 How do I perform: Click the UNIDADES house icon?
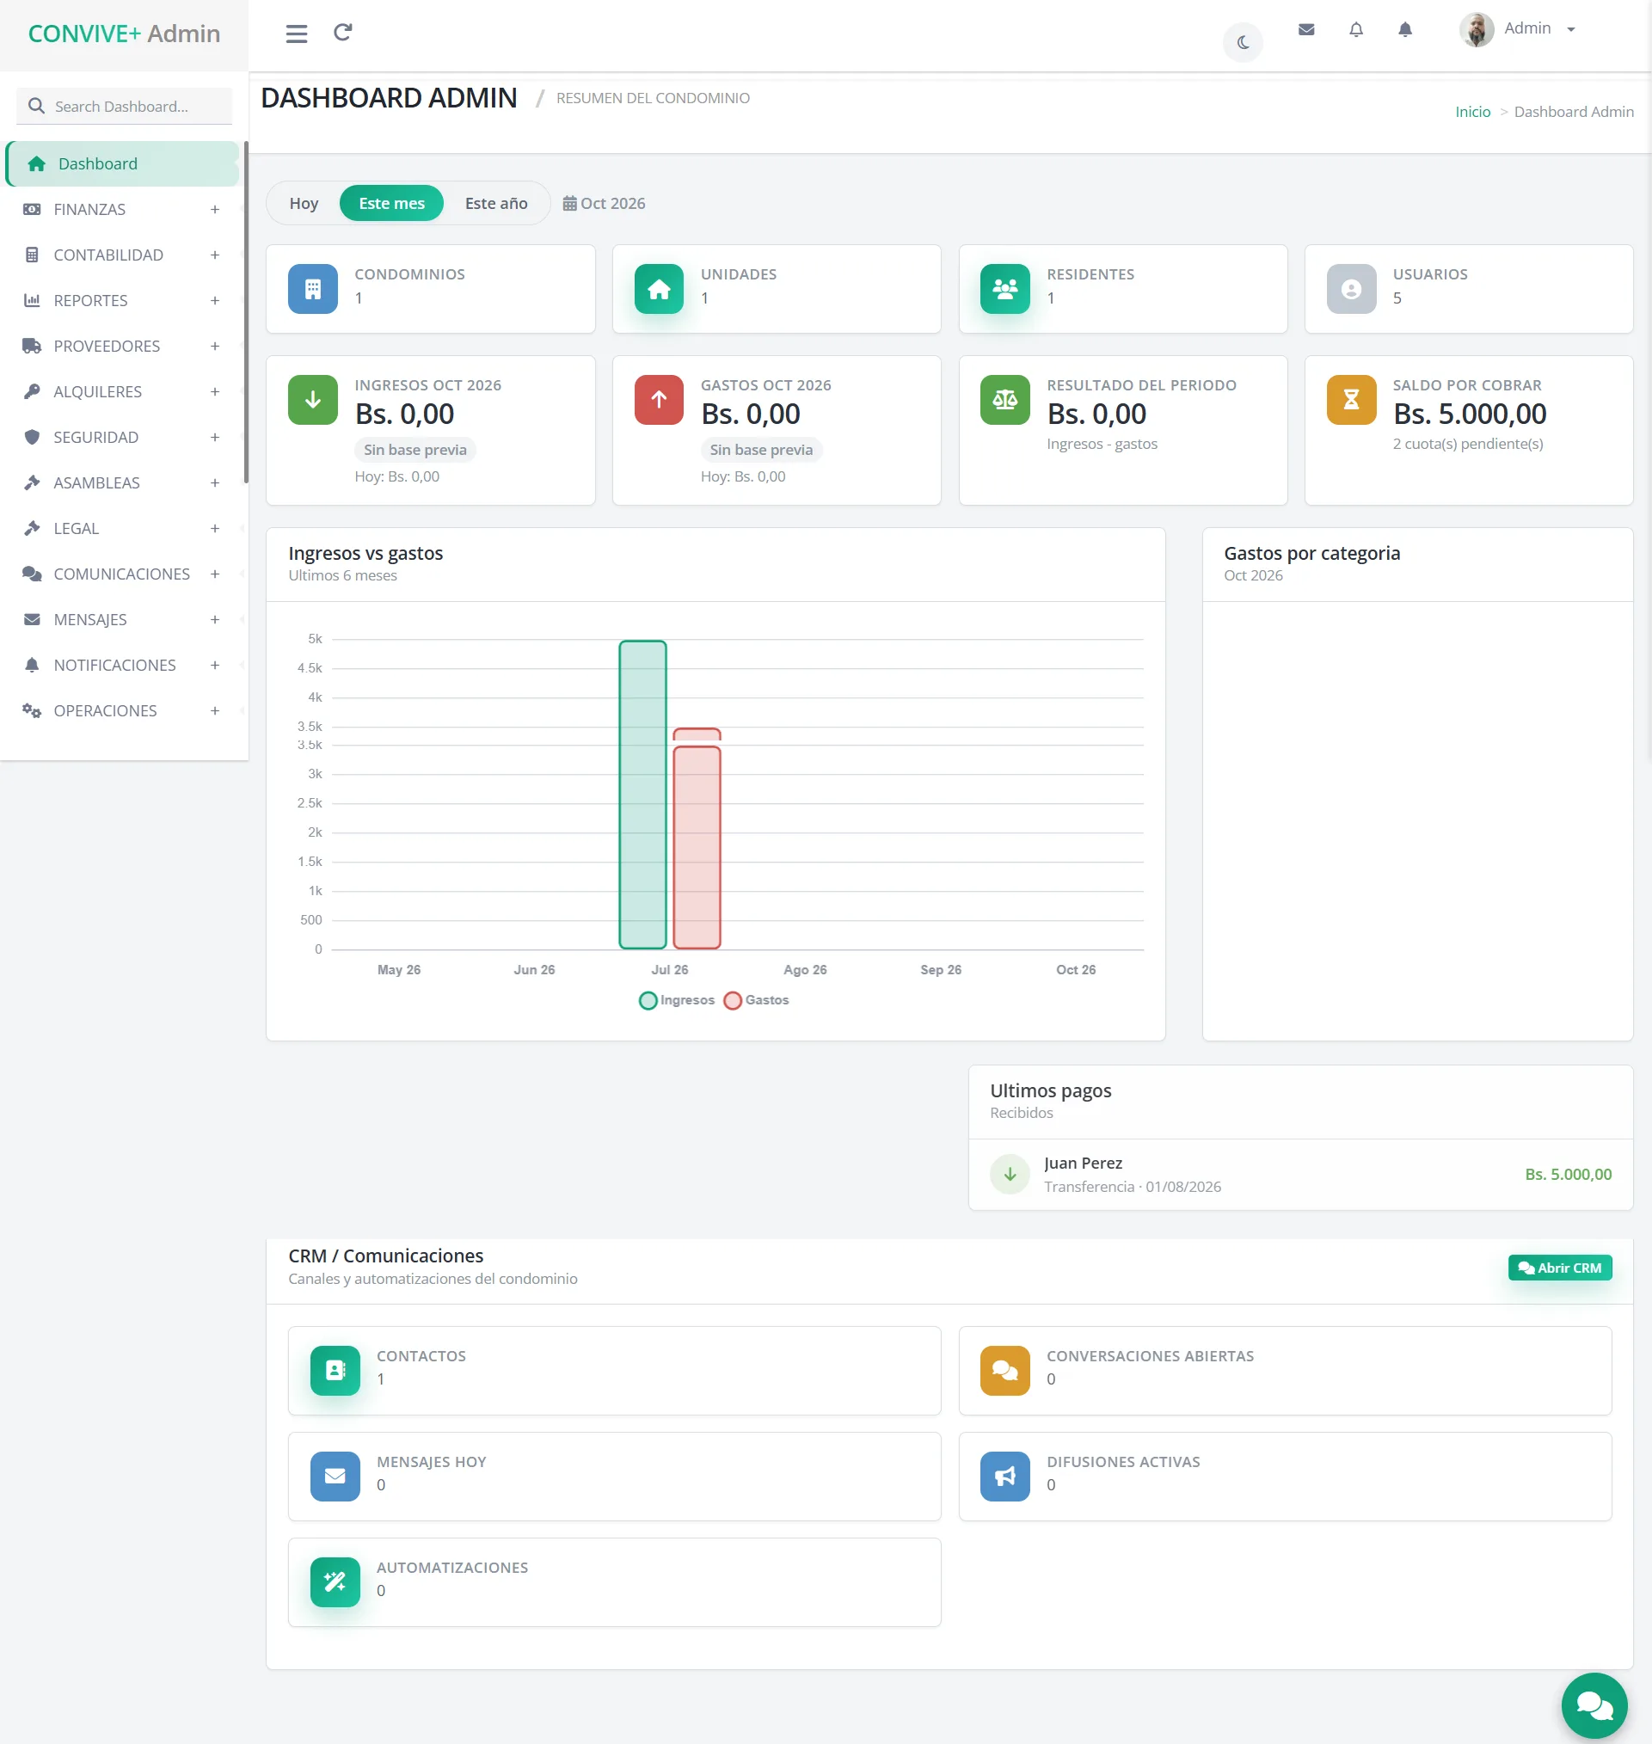[659, 289]
